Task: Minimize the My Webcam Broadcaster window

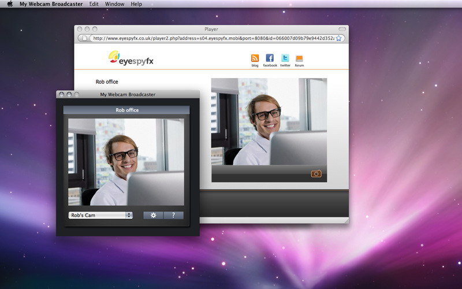Action: point(69,94)
